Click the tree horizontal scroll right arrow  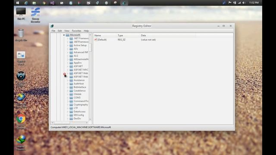click(x=87, y=122)
